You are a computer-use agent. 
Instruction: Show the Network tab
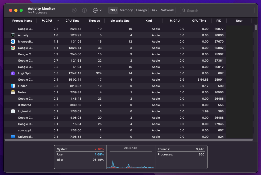pos(167,10)
